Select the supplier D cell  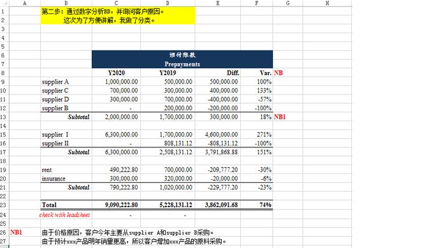point(66,99)
